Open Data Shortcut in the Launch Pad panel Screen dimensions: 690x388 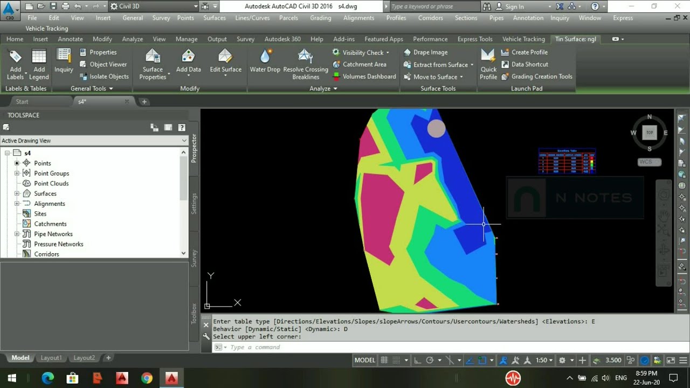525,64
